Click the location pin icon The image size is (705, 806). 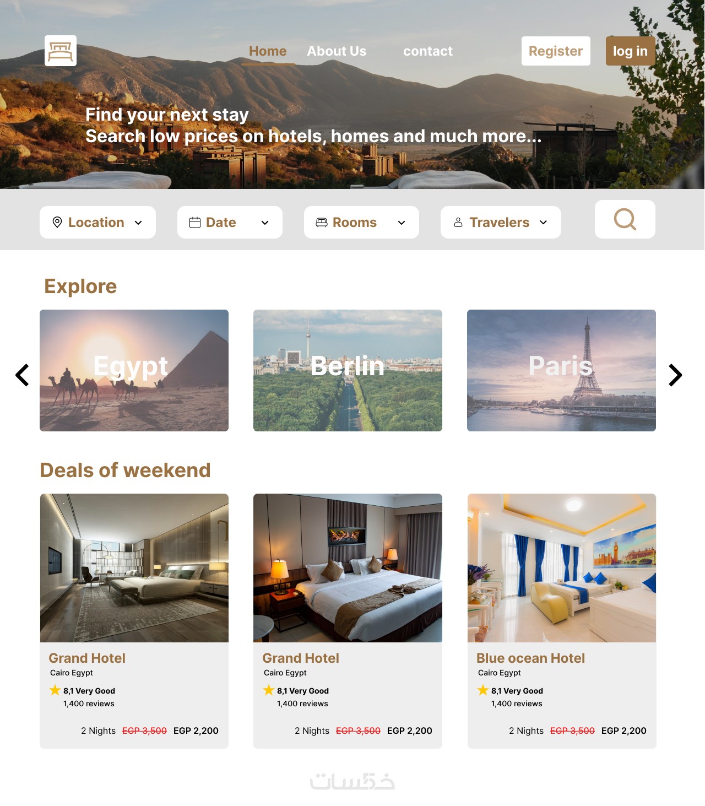[x=57, y=223]
